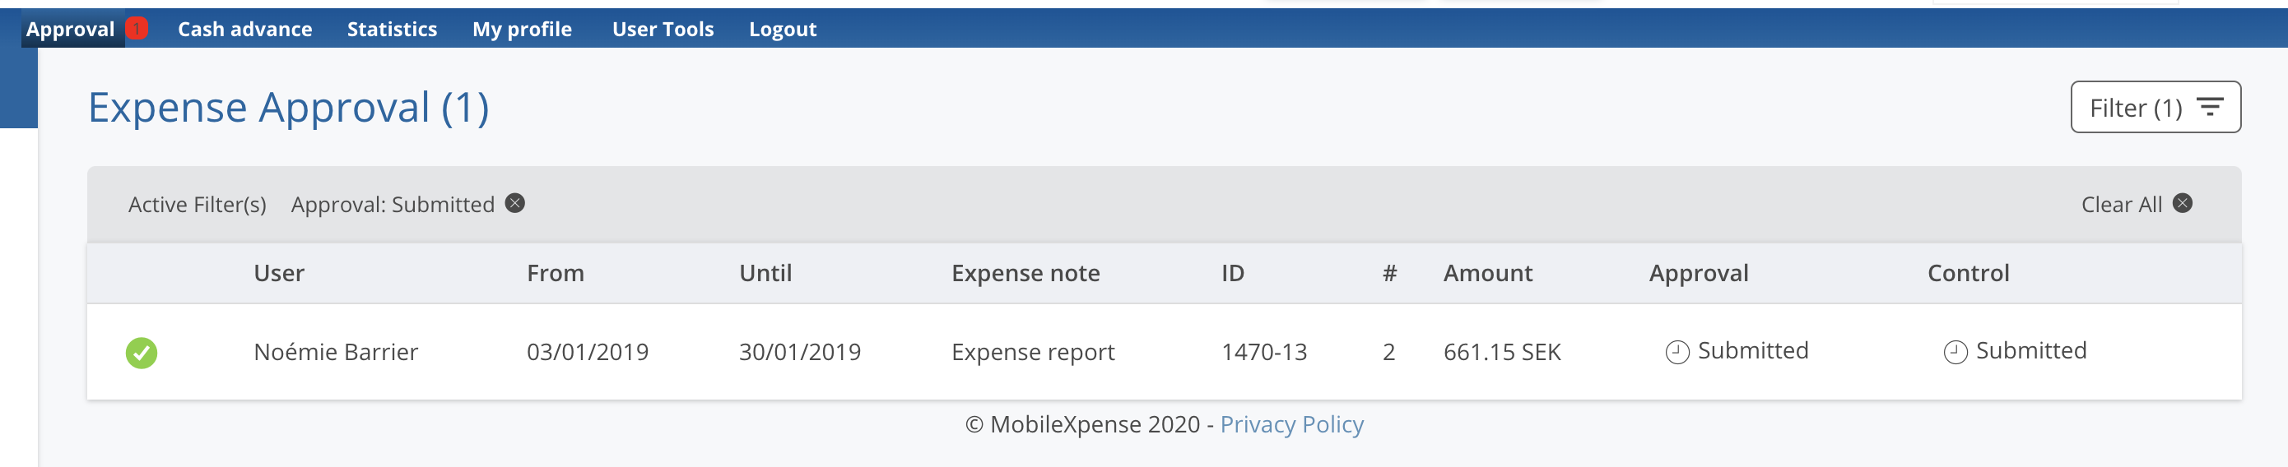Go to Cash advance menu
Viewport: 2288px width, 467px height.
pyautogui.click(x=244, y=30)
